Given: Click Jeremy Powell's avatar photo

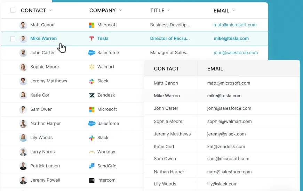Looking at the screenshot, I should 23,180.
